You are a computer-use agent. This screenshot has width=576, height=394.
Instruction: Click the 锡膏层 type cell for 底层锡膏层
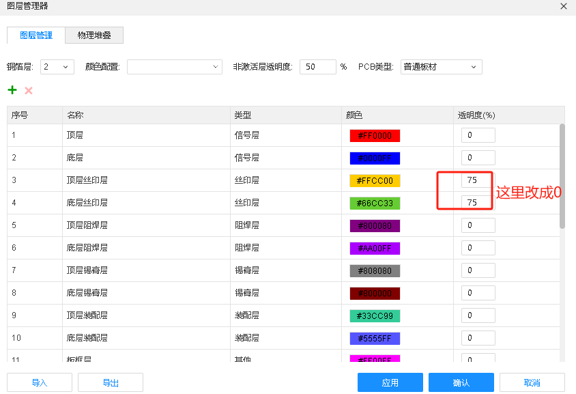[x=286, y=293]
